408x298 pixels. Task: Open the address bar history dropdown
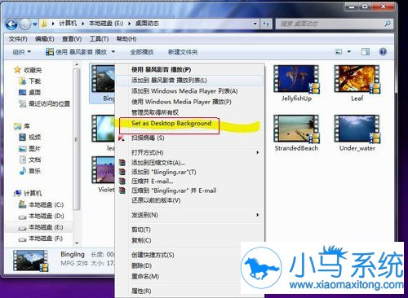255,24
